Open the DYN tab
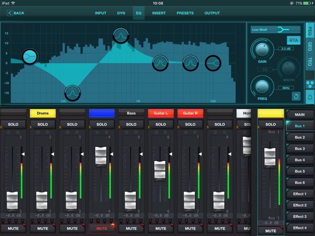The image size is (315, 236). pyautogui.click(x=121, y=13)
